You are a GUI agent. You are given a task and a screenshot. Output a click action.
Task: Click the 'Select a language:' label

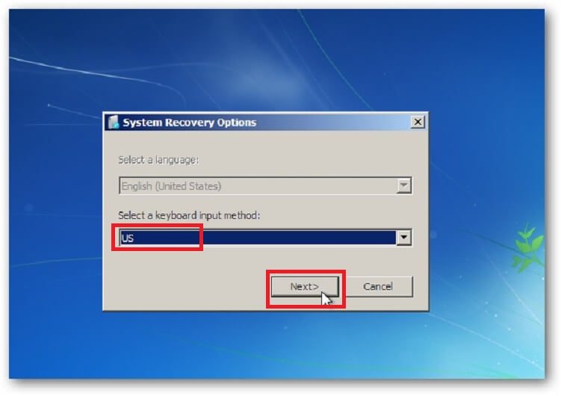coord(158,160)
